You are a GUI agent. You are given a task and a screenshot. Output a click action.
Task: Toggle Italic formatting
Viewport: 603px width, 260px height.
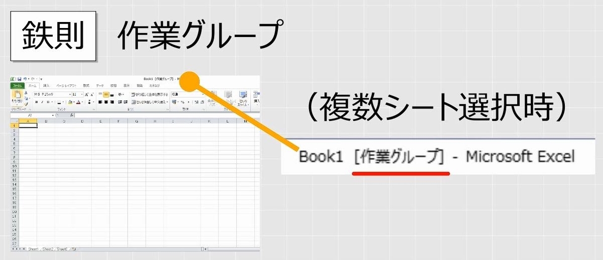coord(42,102)
